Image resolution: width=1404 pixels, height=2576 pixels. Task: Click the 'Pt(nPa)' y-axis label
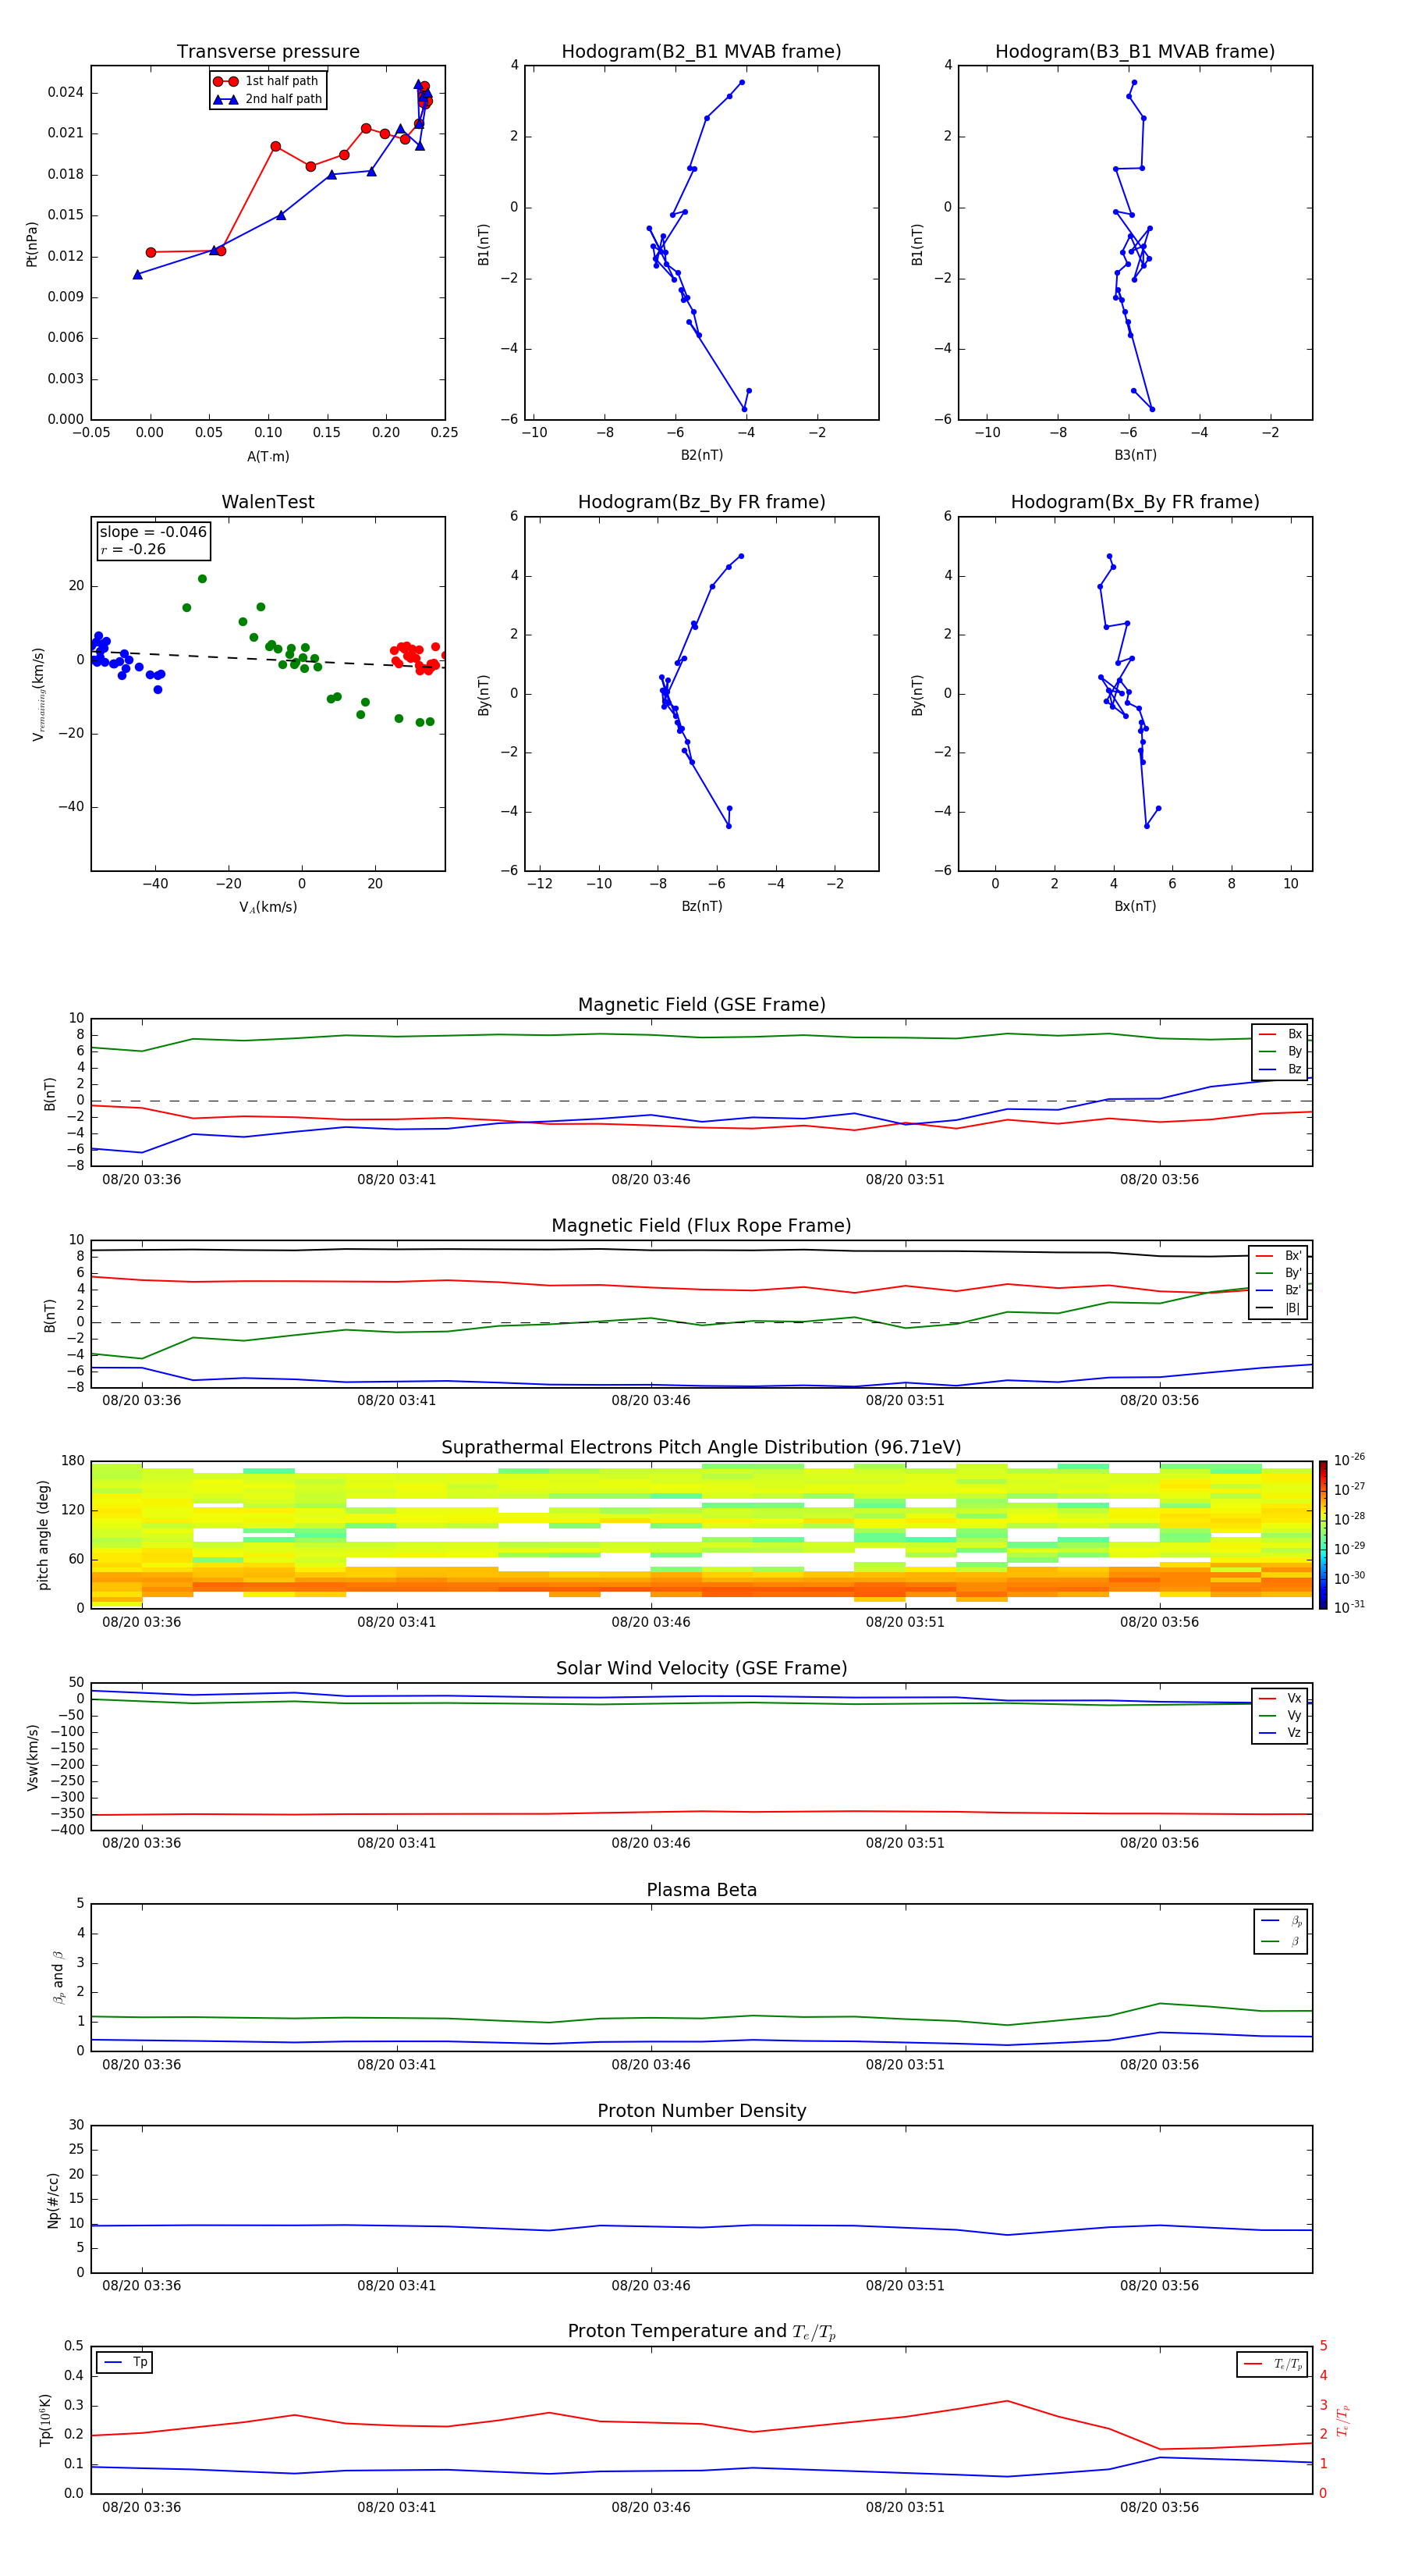point(31,243)
